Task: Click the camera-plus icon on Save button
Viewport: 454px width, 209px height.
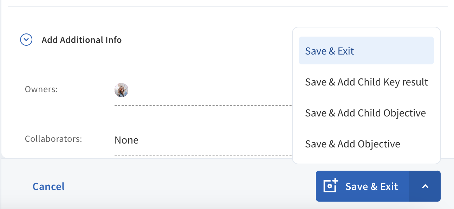Action: pyautogui.click(x=330, y=186)
